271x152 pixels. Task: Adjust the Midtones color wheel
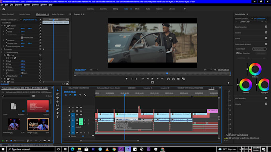[x=255, y=69]
